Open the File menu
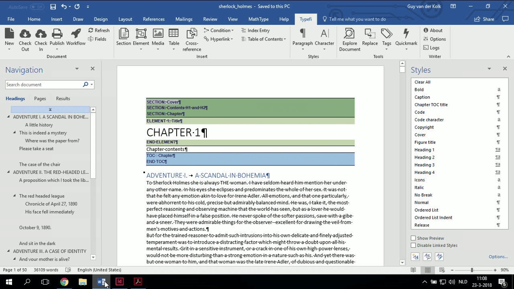 [11, 19]
